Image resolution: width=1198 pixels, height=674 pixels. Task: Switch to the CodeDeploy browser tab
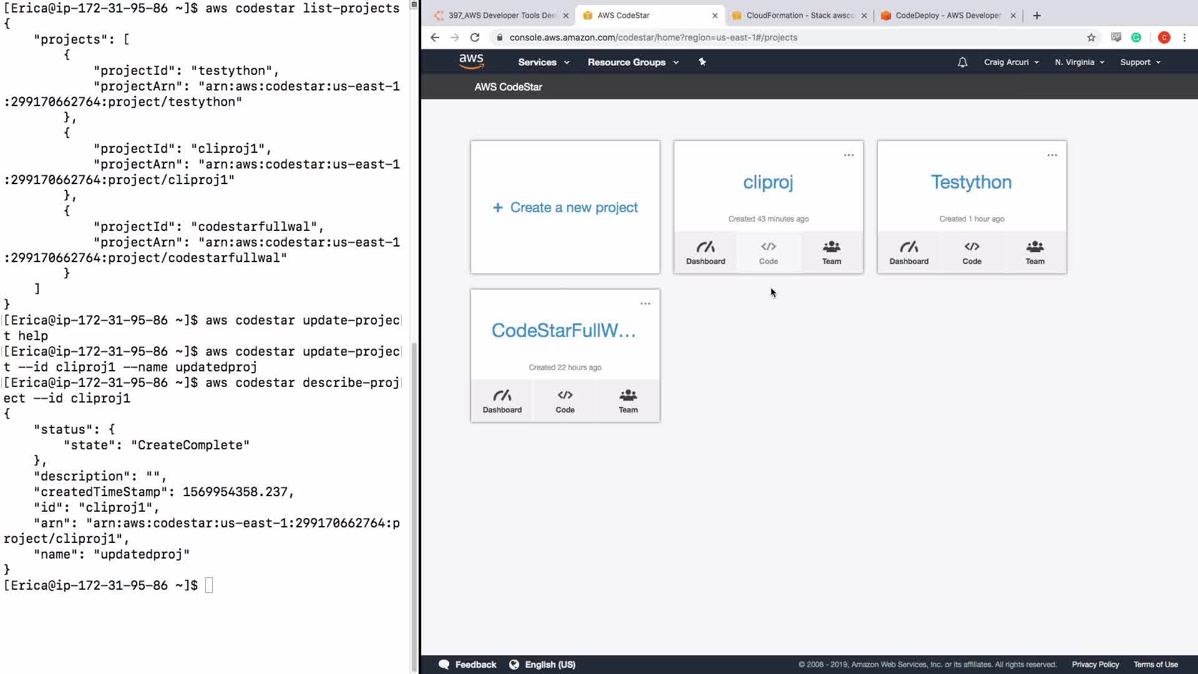pyautogui.click(x=947, y=16)
